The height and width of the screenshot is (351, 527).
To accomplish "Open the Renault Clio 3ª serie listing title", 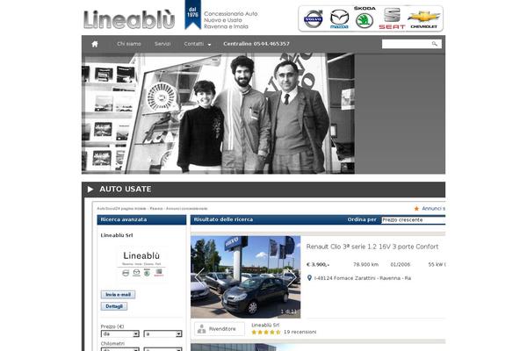I will 372,247.
